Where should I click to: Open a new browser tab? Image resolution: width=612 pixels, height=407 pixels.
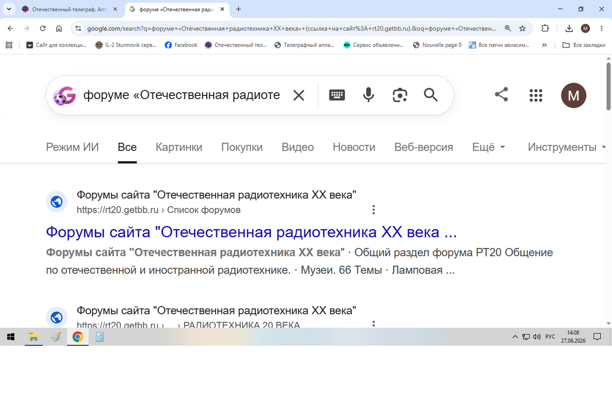(239, 9)
